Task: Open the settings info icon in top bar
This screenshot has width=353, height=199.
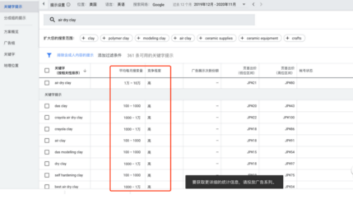Action: pyautogui.click(x=69, y=4)
